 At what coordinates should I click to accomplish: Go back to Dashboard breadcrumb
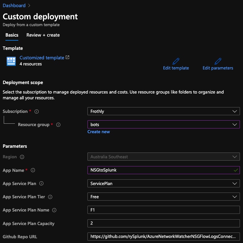14,5
